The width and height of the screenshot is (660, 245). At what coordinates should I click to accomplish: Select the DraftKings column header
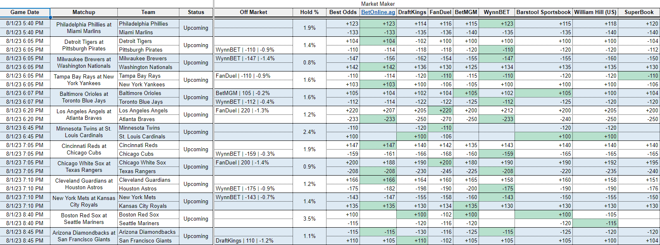412,12
